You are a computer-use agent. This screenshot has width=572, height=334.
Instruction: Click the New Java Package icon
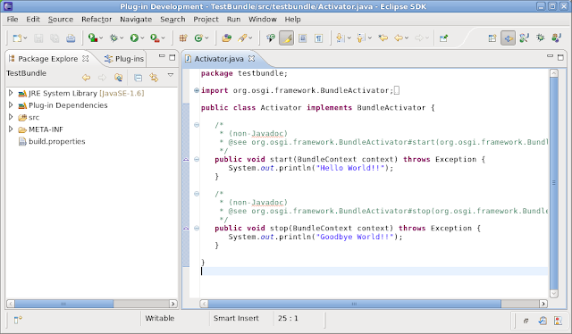pyautogui.click(x=183, y=38)
